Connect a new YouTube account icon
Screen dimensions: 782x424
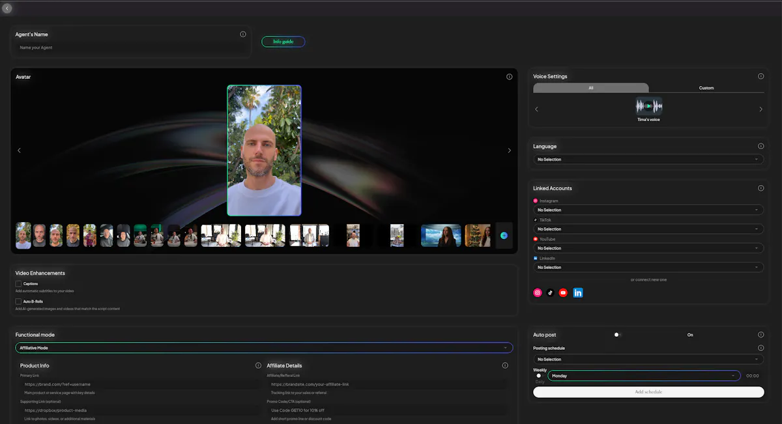coord(564,292)
